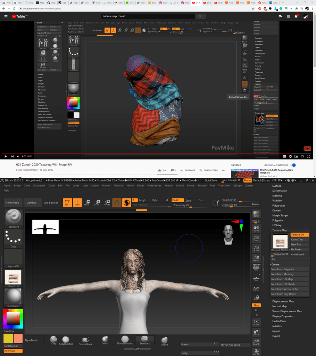Click the New From Polypaint button
The height and width of the screenshot is (356, 316).
pos(290,269)
